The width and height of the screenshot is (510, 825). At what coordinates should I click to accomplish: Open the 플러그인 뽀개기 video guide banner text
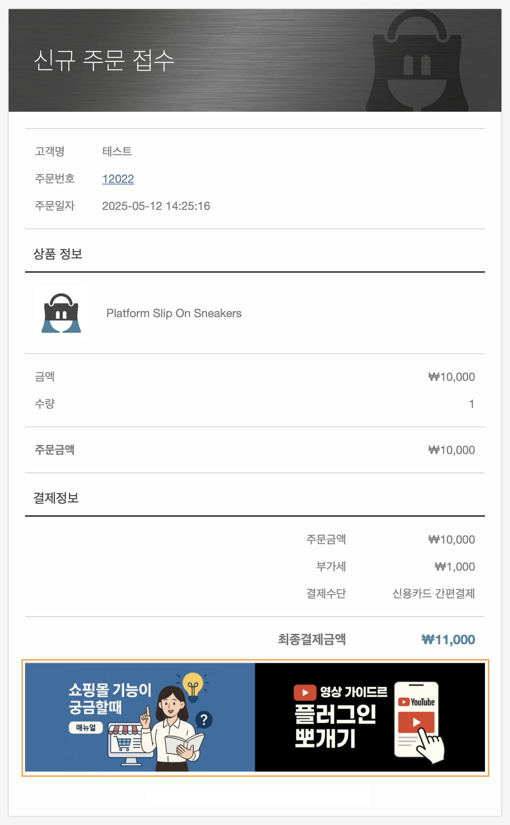pyautogui.click(x=335, y=726)
